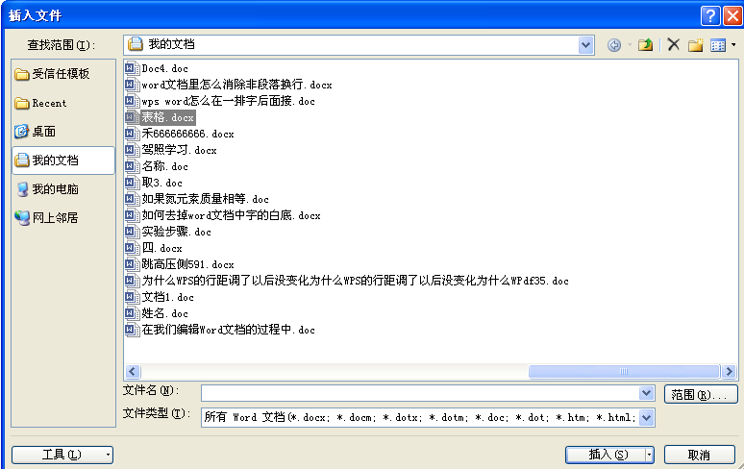744x469 pixels.
Task: Click the file list scroll left arrow
Action: (x=133, y=371)
